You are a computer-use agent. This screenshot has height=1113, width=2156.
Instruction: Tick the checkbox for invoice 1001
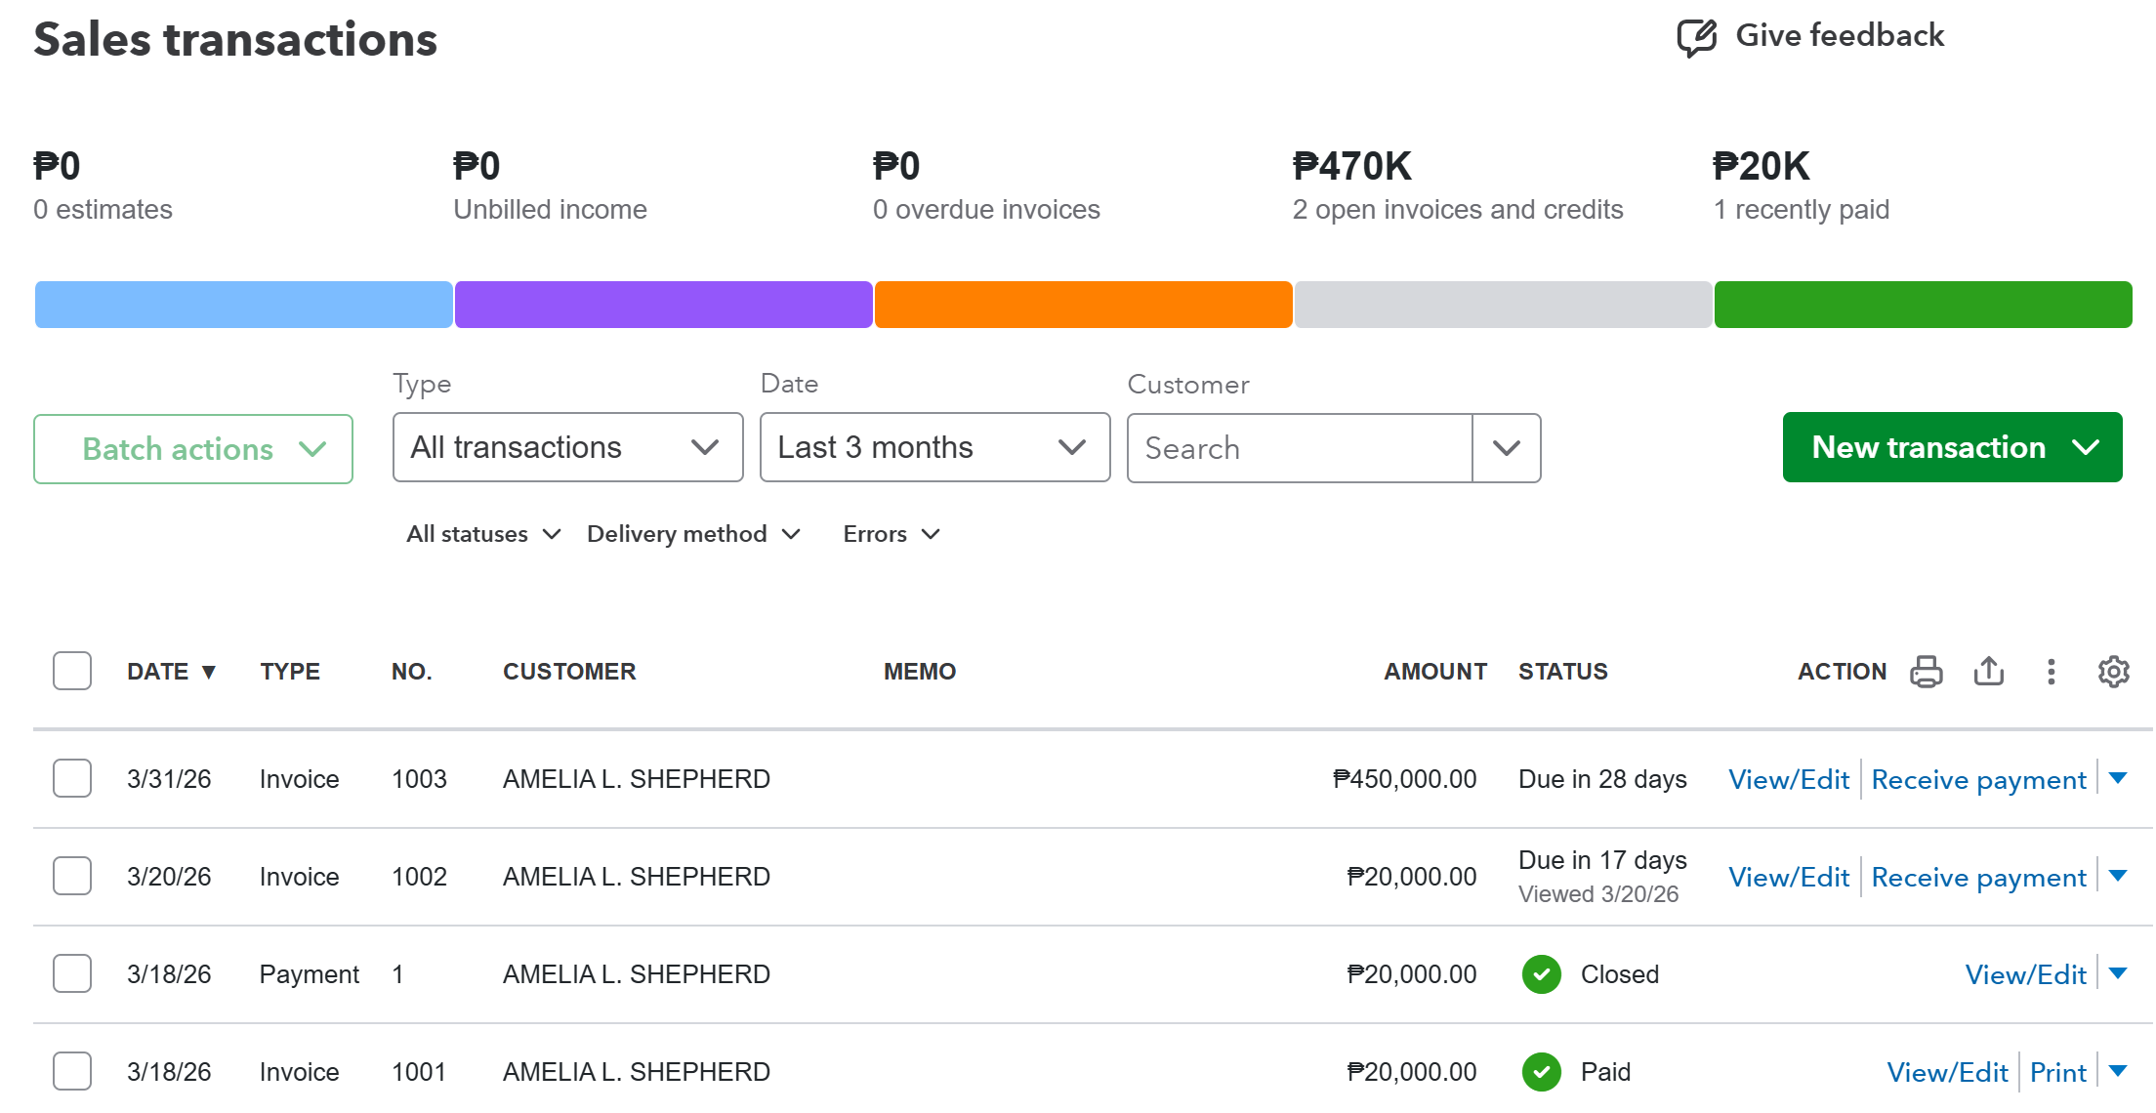click(72, 1072)
